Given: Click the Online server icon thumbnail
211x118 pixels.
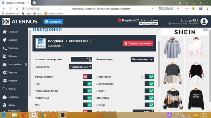Looking at the screenshot, I should point(41,43).
